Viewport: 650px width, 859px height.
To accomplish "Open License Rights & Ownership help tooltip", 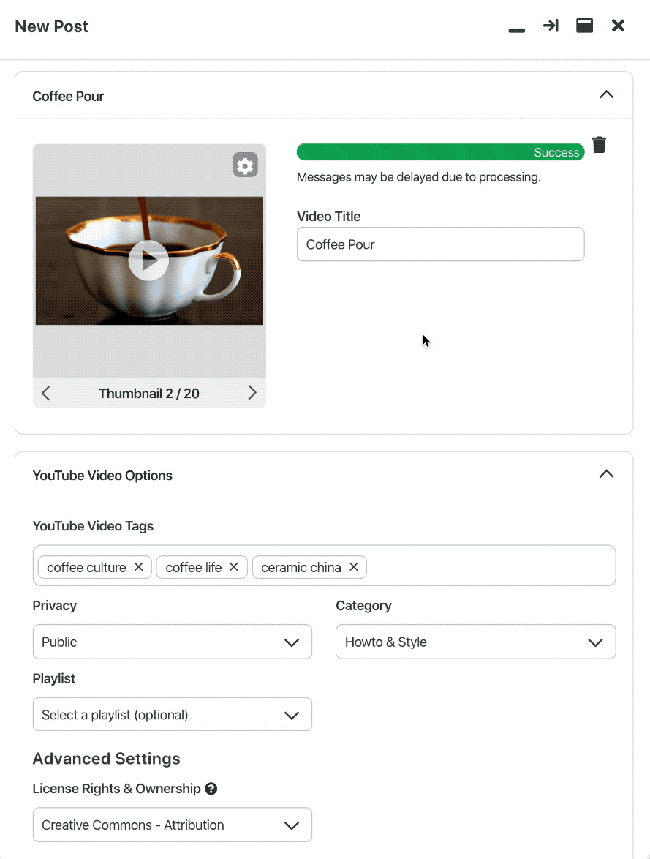I will (x=211, y=789).
